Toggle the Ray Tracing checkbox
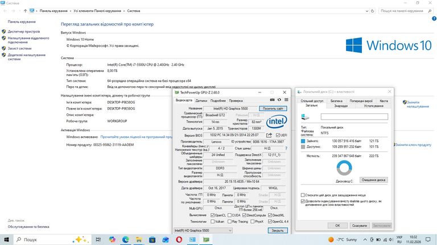 (229, 221)
